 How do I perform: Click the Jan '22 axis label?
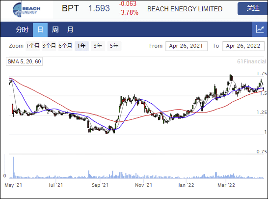(186, 185)
